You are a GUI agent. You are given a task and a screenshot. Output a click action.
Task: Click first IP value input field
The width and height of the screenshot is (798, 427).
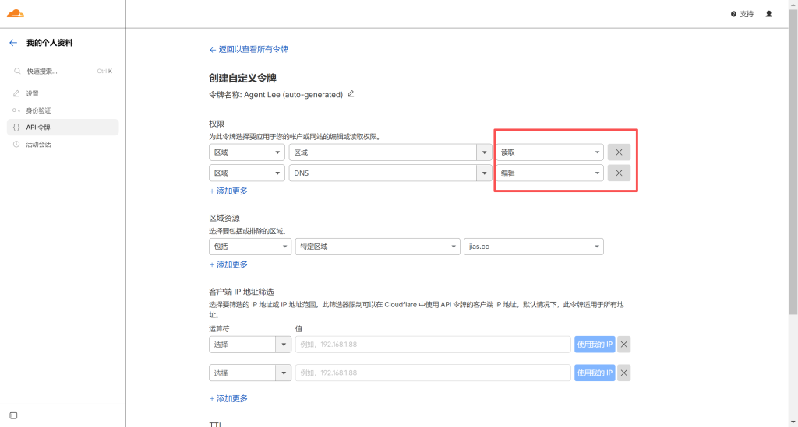tap(433, 345)
